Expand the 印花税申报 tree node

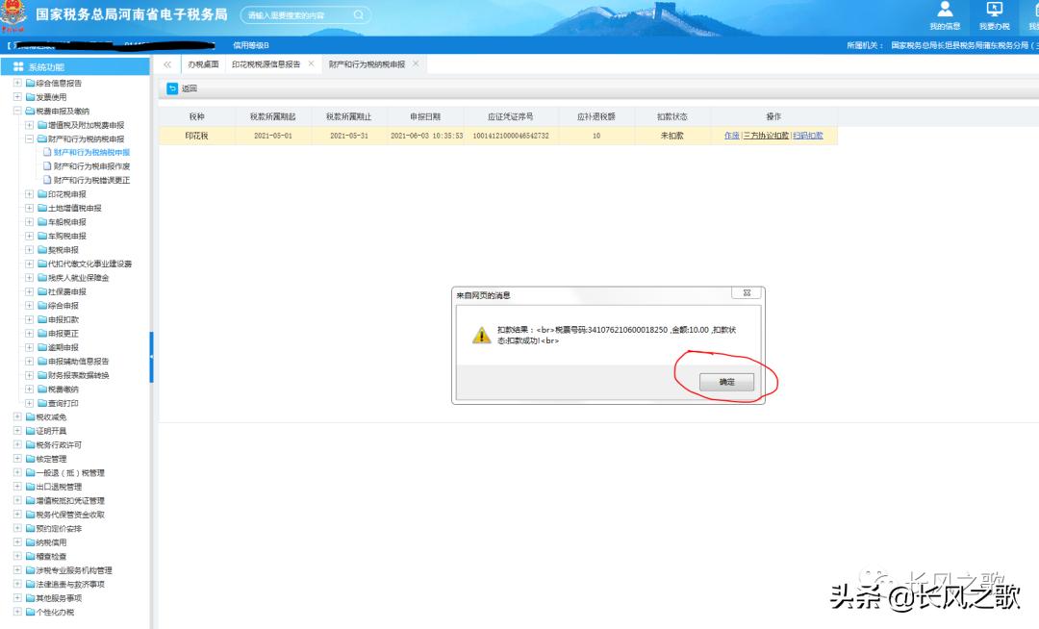coord(29,194)
